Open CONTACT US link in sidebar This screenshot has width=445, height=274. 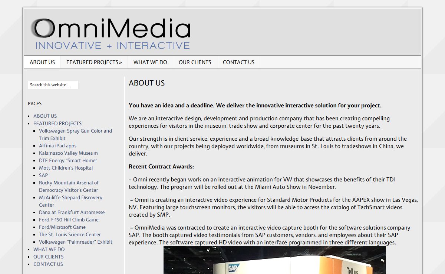coord(48,264)
